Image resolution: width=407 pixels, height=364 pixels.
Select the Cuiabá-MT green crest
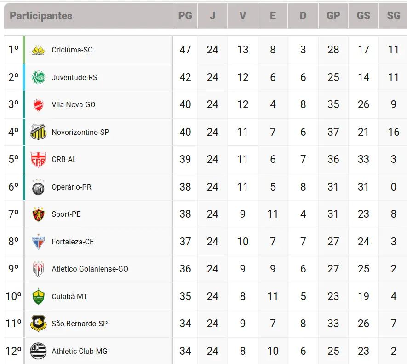39,296
